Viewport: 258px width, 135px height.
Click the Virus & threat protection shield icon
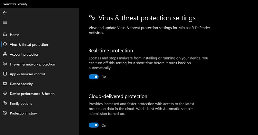point(5,45)
